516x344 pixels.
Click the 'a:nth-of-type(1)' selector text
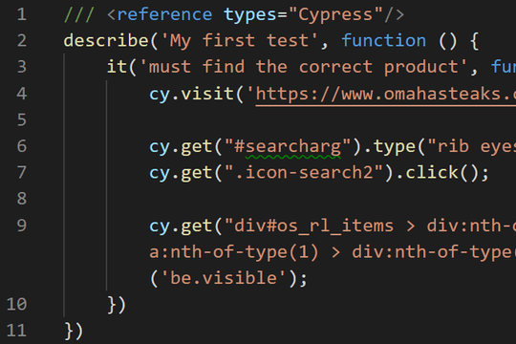click(x=234, y=252)
